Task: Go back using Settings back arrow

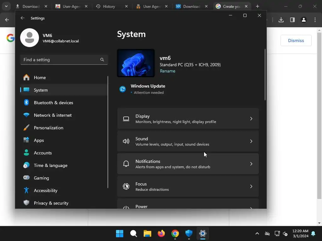Action: coord(23,18)
